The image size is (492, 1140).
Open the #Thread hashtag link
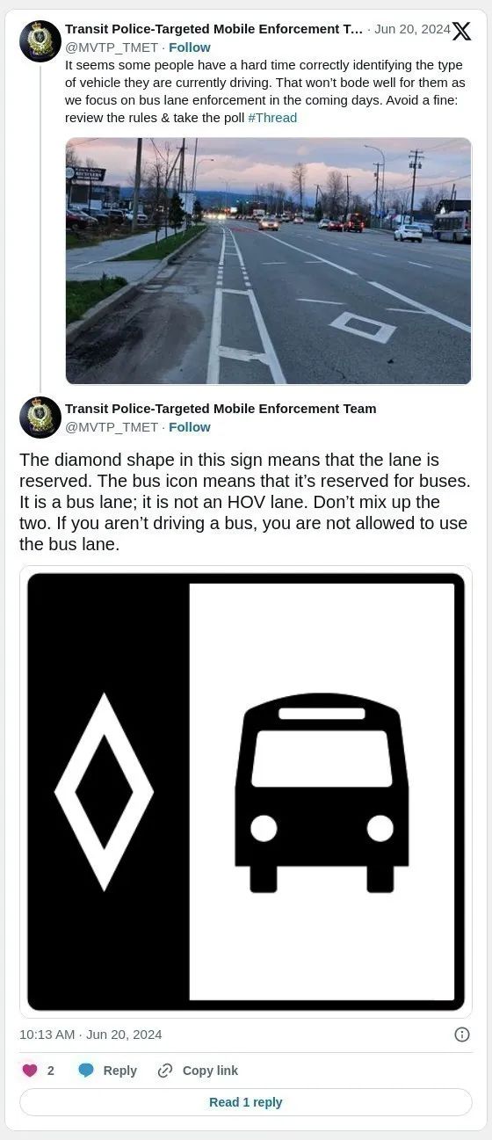coord(272,118)
